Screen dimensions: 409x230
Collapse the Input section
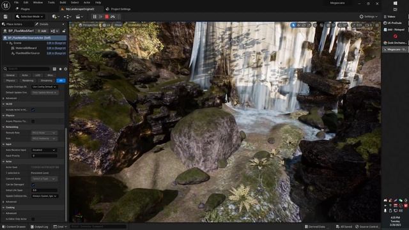[x=3, y=144]
